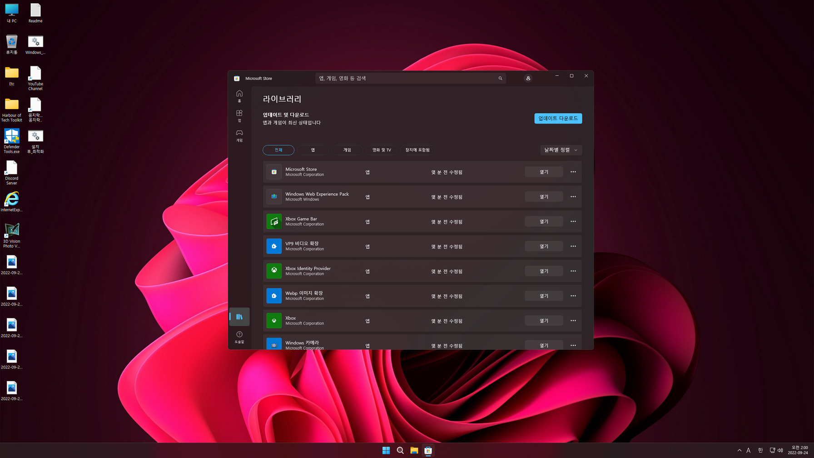Click 열기 for Windows Web Experience Pack

pos(544,197)
